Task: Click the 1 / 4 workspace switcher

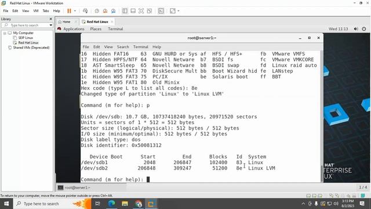Action: tap(363, 188)
